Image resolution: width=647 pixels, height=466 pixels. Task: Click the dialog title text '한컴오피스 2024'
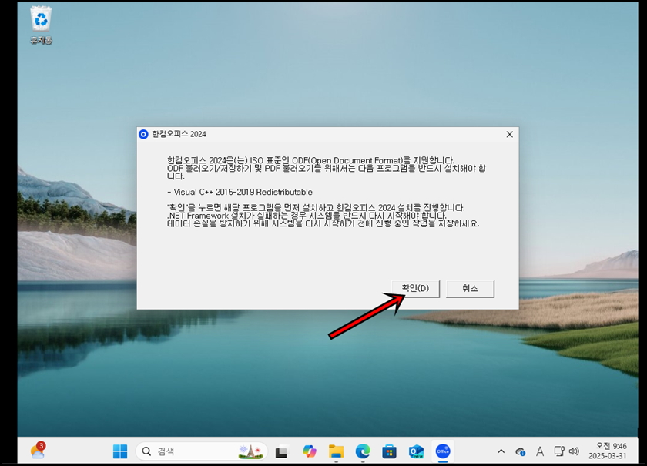coord(179,134)
